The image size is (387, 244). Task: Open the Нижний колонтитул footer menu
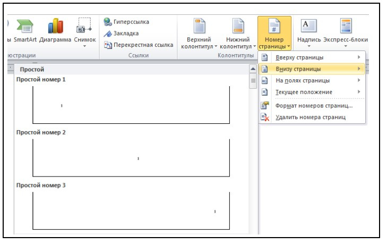[x=237, y=32]
